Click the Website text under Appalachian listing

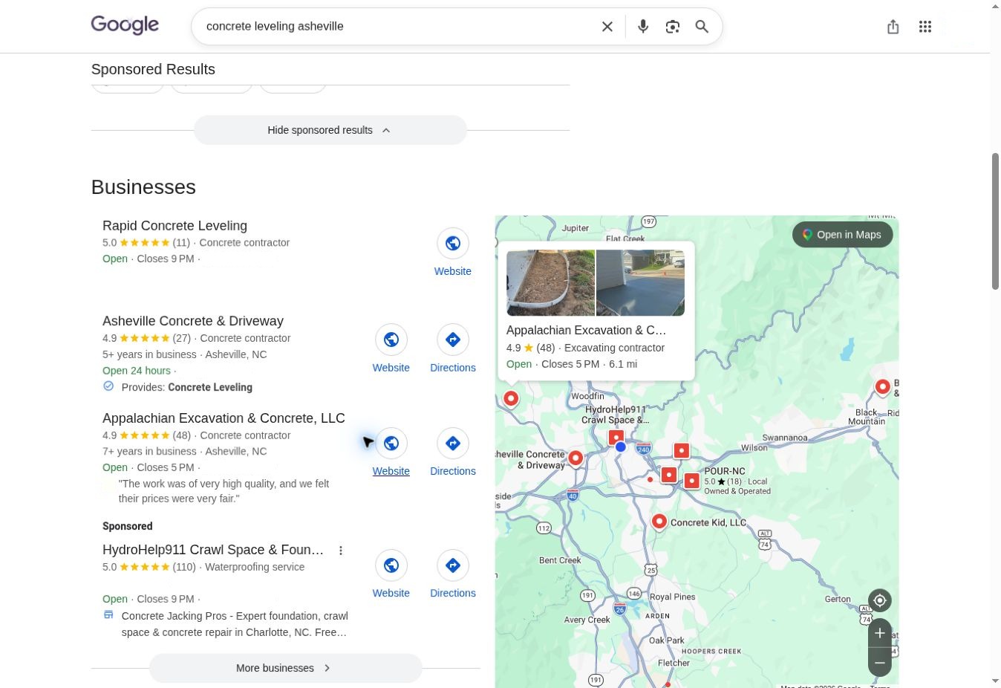click(391, 471)
